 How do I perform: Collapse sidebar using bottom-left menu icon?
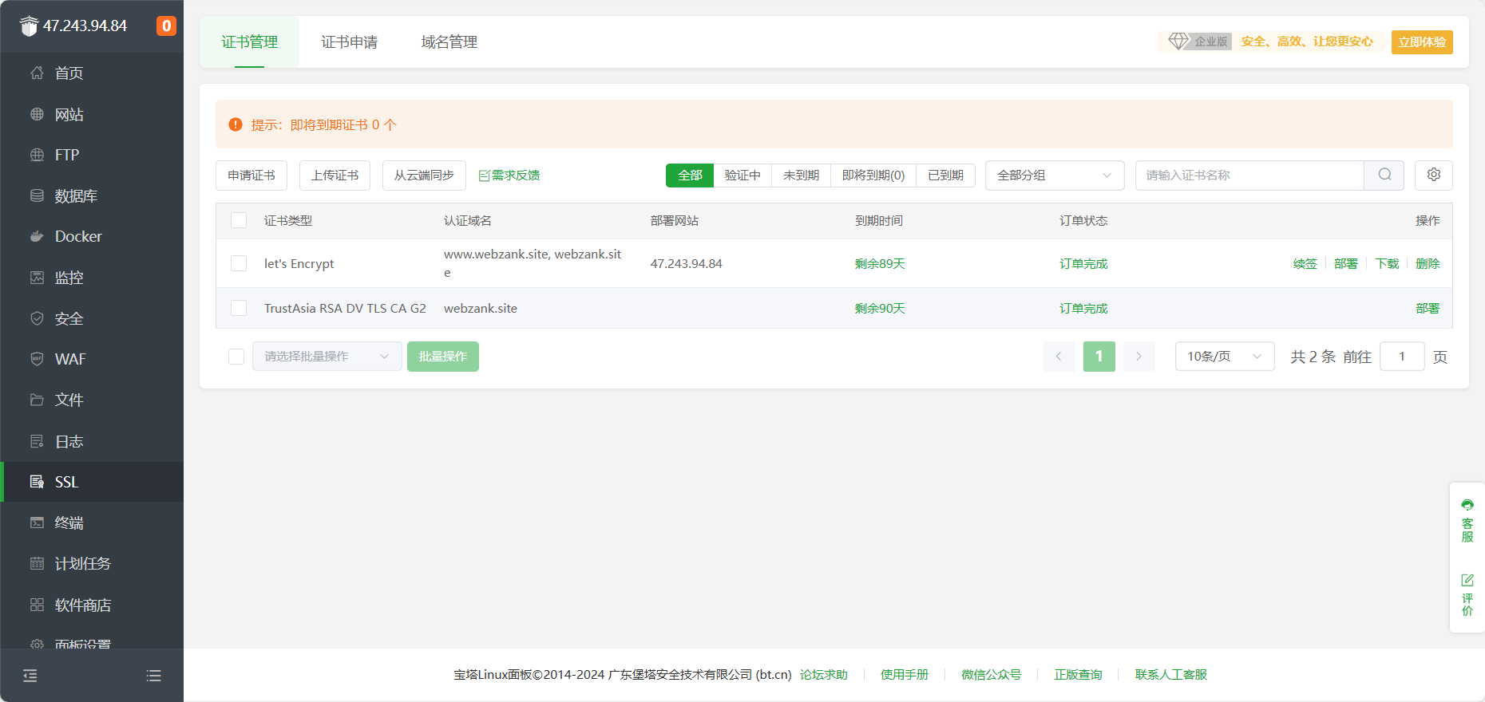click(x=30, y=676)
